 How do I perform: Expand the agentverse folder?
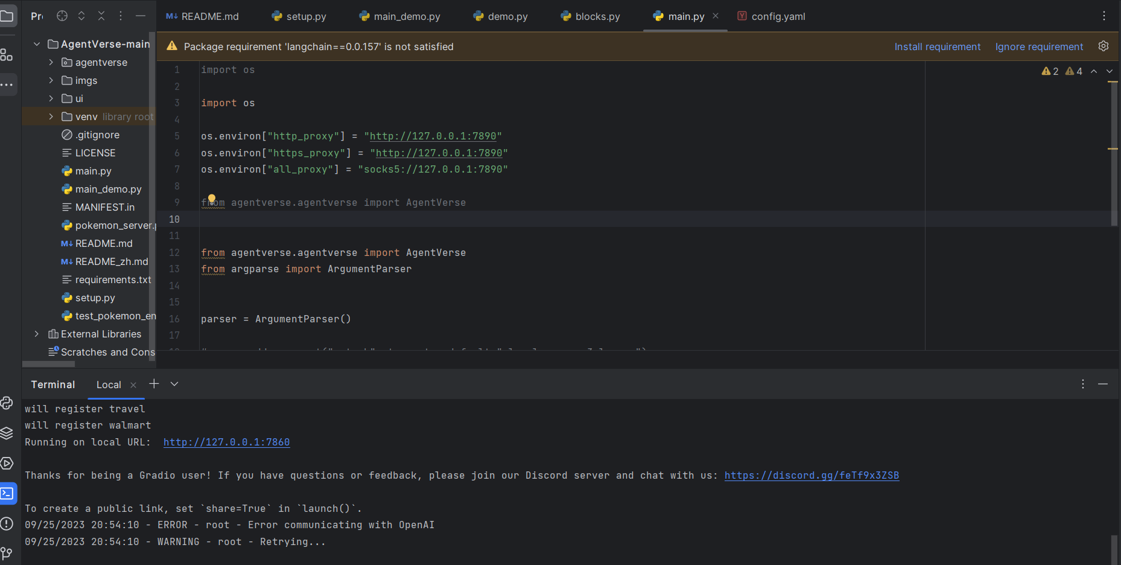[x=51, y=62]
